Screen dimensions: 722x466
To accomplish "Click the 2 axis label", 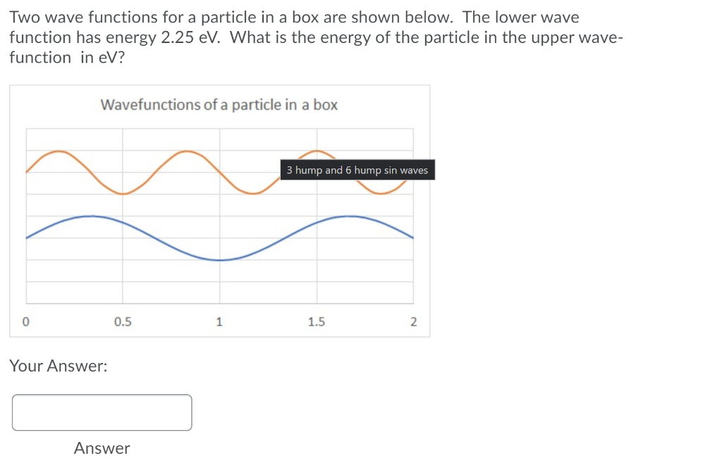I will (414, 321).
